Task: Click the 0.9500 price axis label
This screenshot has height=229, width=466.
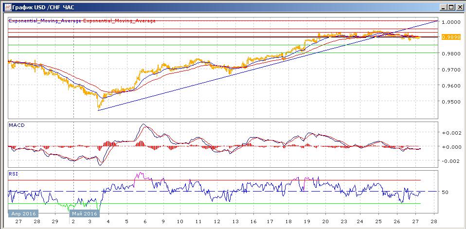Action: 451,102
